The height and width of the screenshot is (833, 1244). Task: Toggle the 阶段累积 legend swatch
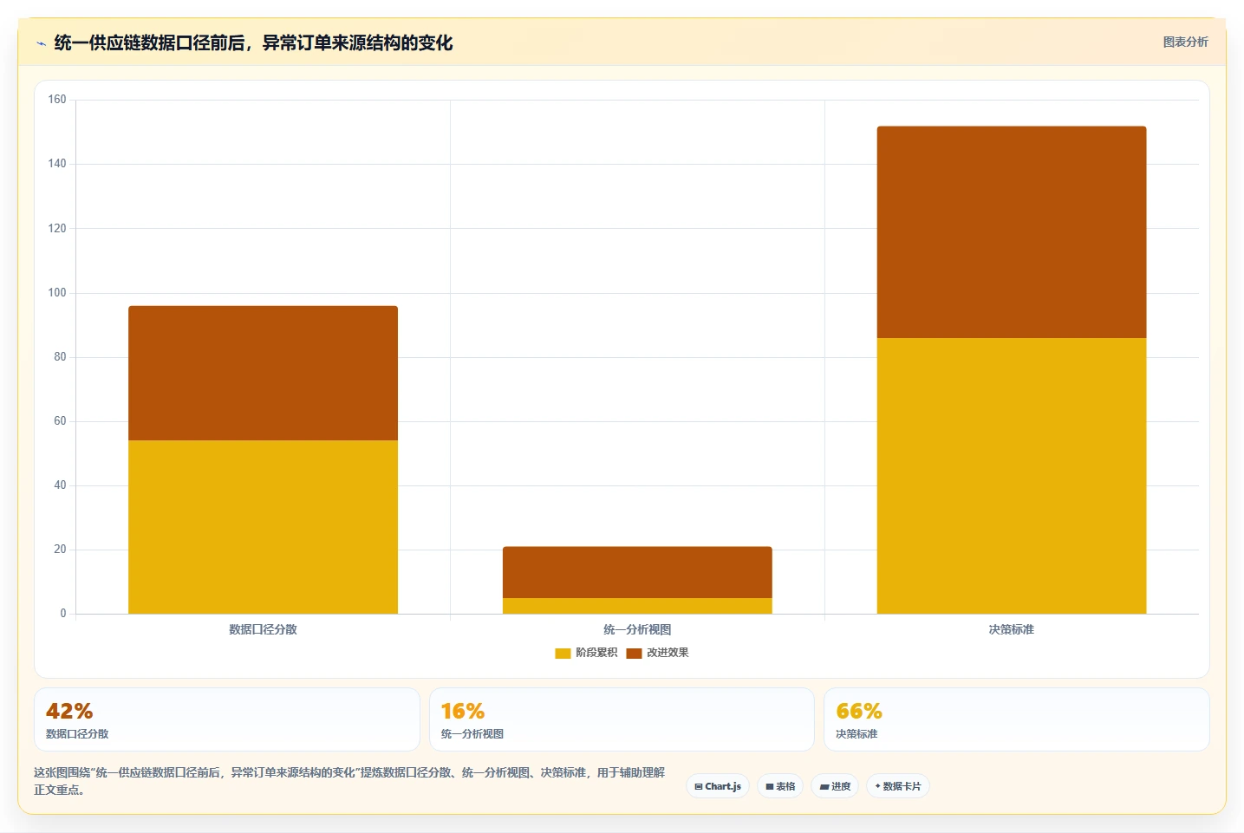pos(563,653)
